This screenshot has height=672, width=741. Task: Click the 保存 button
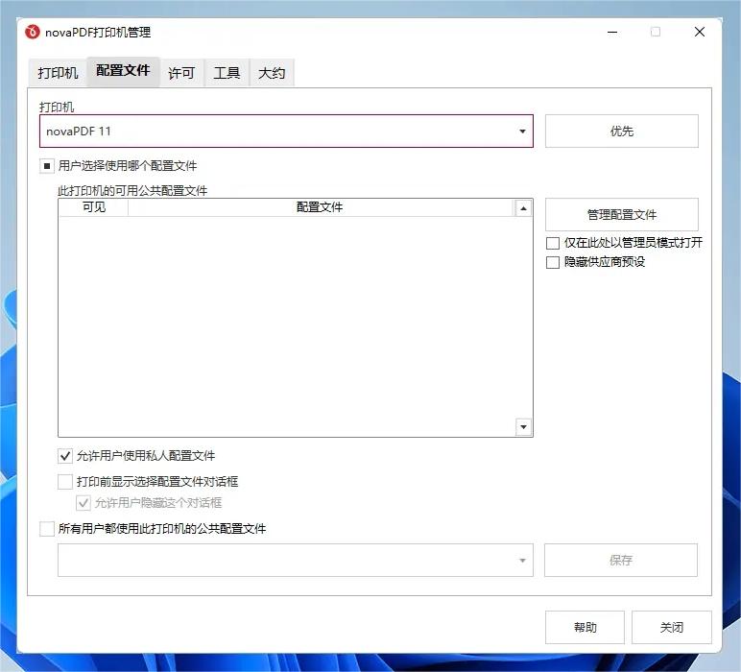(x=620, y=560)
